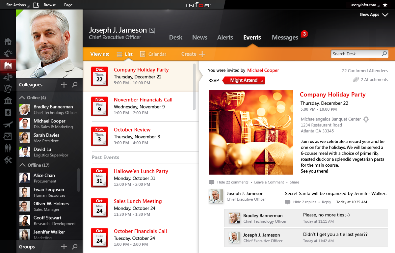Open the clipboard with pen sidebar icon
395x253 pixels.
pyautogui.click(x=8, y=89)
